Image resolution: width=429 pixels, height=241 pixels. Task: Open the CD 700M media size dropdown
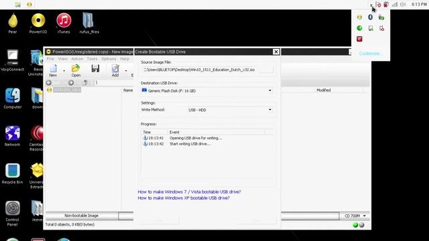tap(355, 216)
